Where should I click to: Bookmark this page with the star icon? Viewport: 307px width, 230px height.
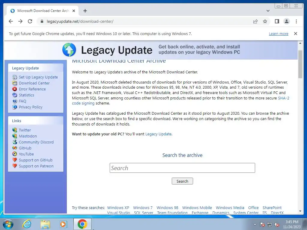pyautogui.click(x=265, y=21)
